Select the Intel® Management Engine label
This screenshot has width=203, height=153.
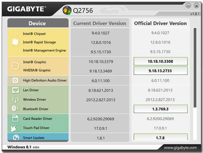click(x=44, y=50)
